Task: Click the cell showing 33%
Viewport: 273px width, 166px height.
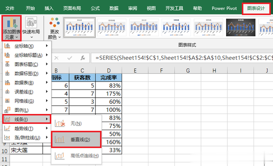Action: 112,150
